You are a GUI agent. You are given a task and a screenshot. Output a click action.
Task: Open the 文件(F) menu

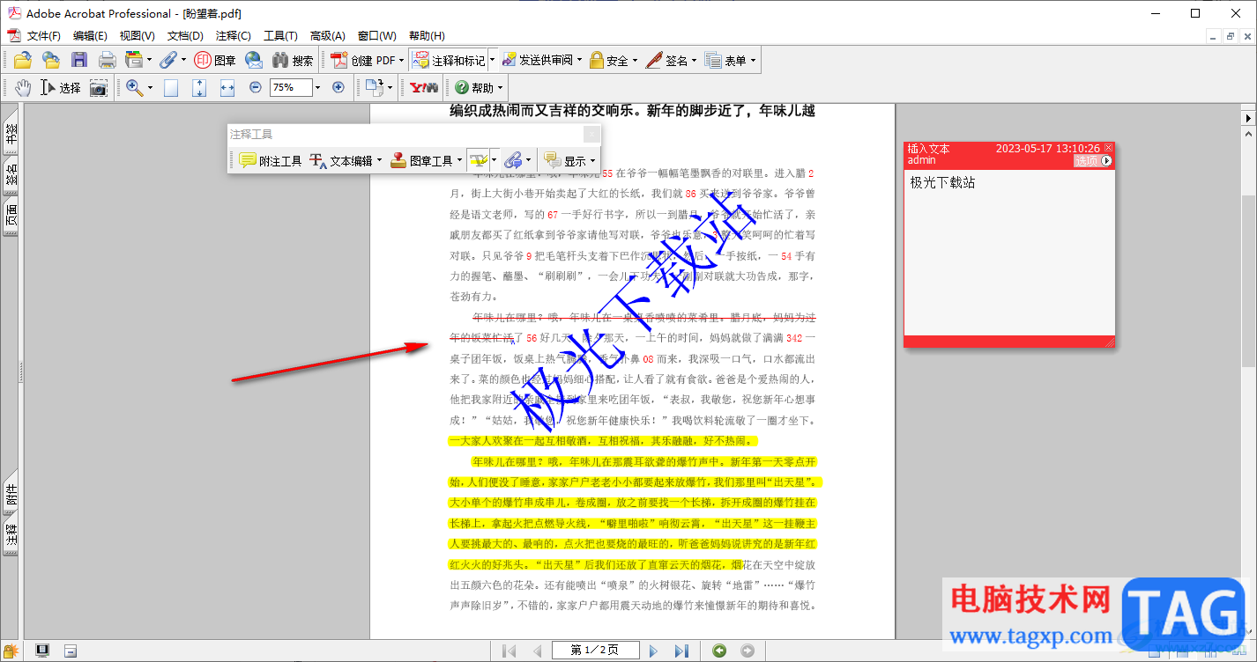(x=44, y=35)
